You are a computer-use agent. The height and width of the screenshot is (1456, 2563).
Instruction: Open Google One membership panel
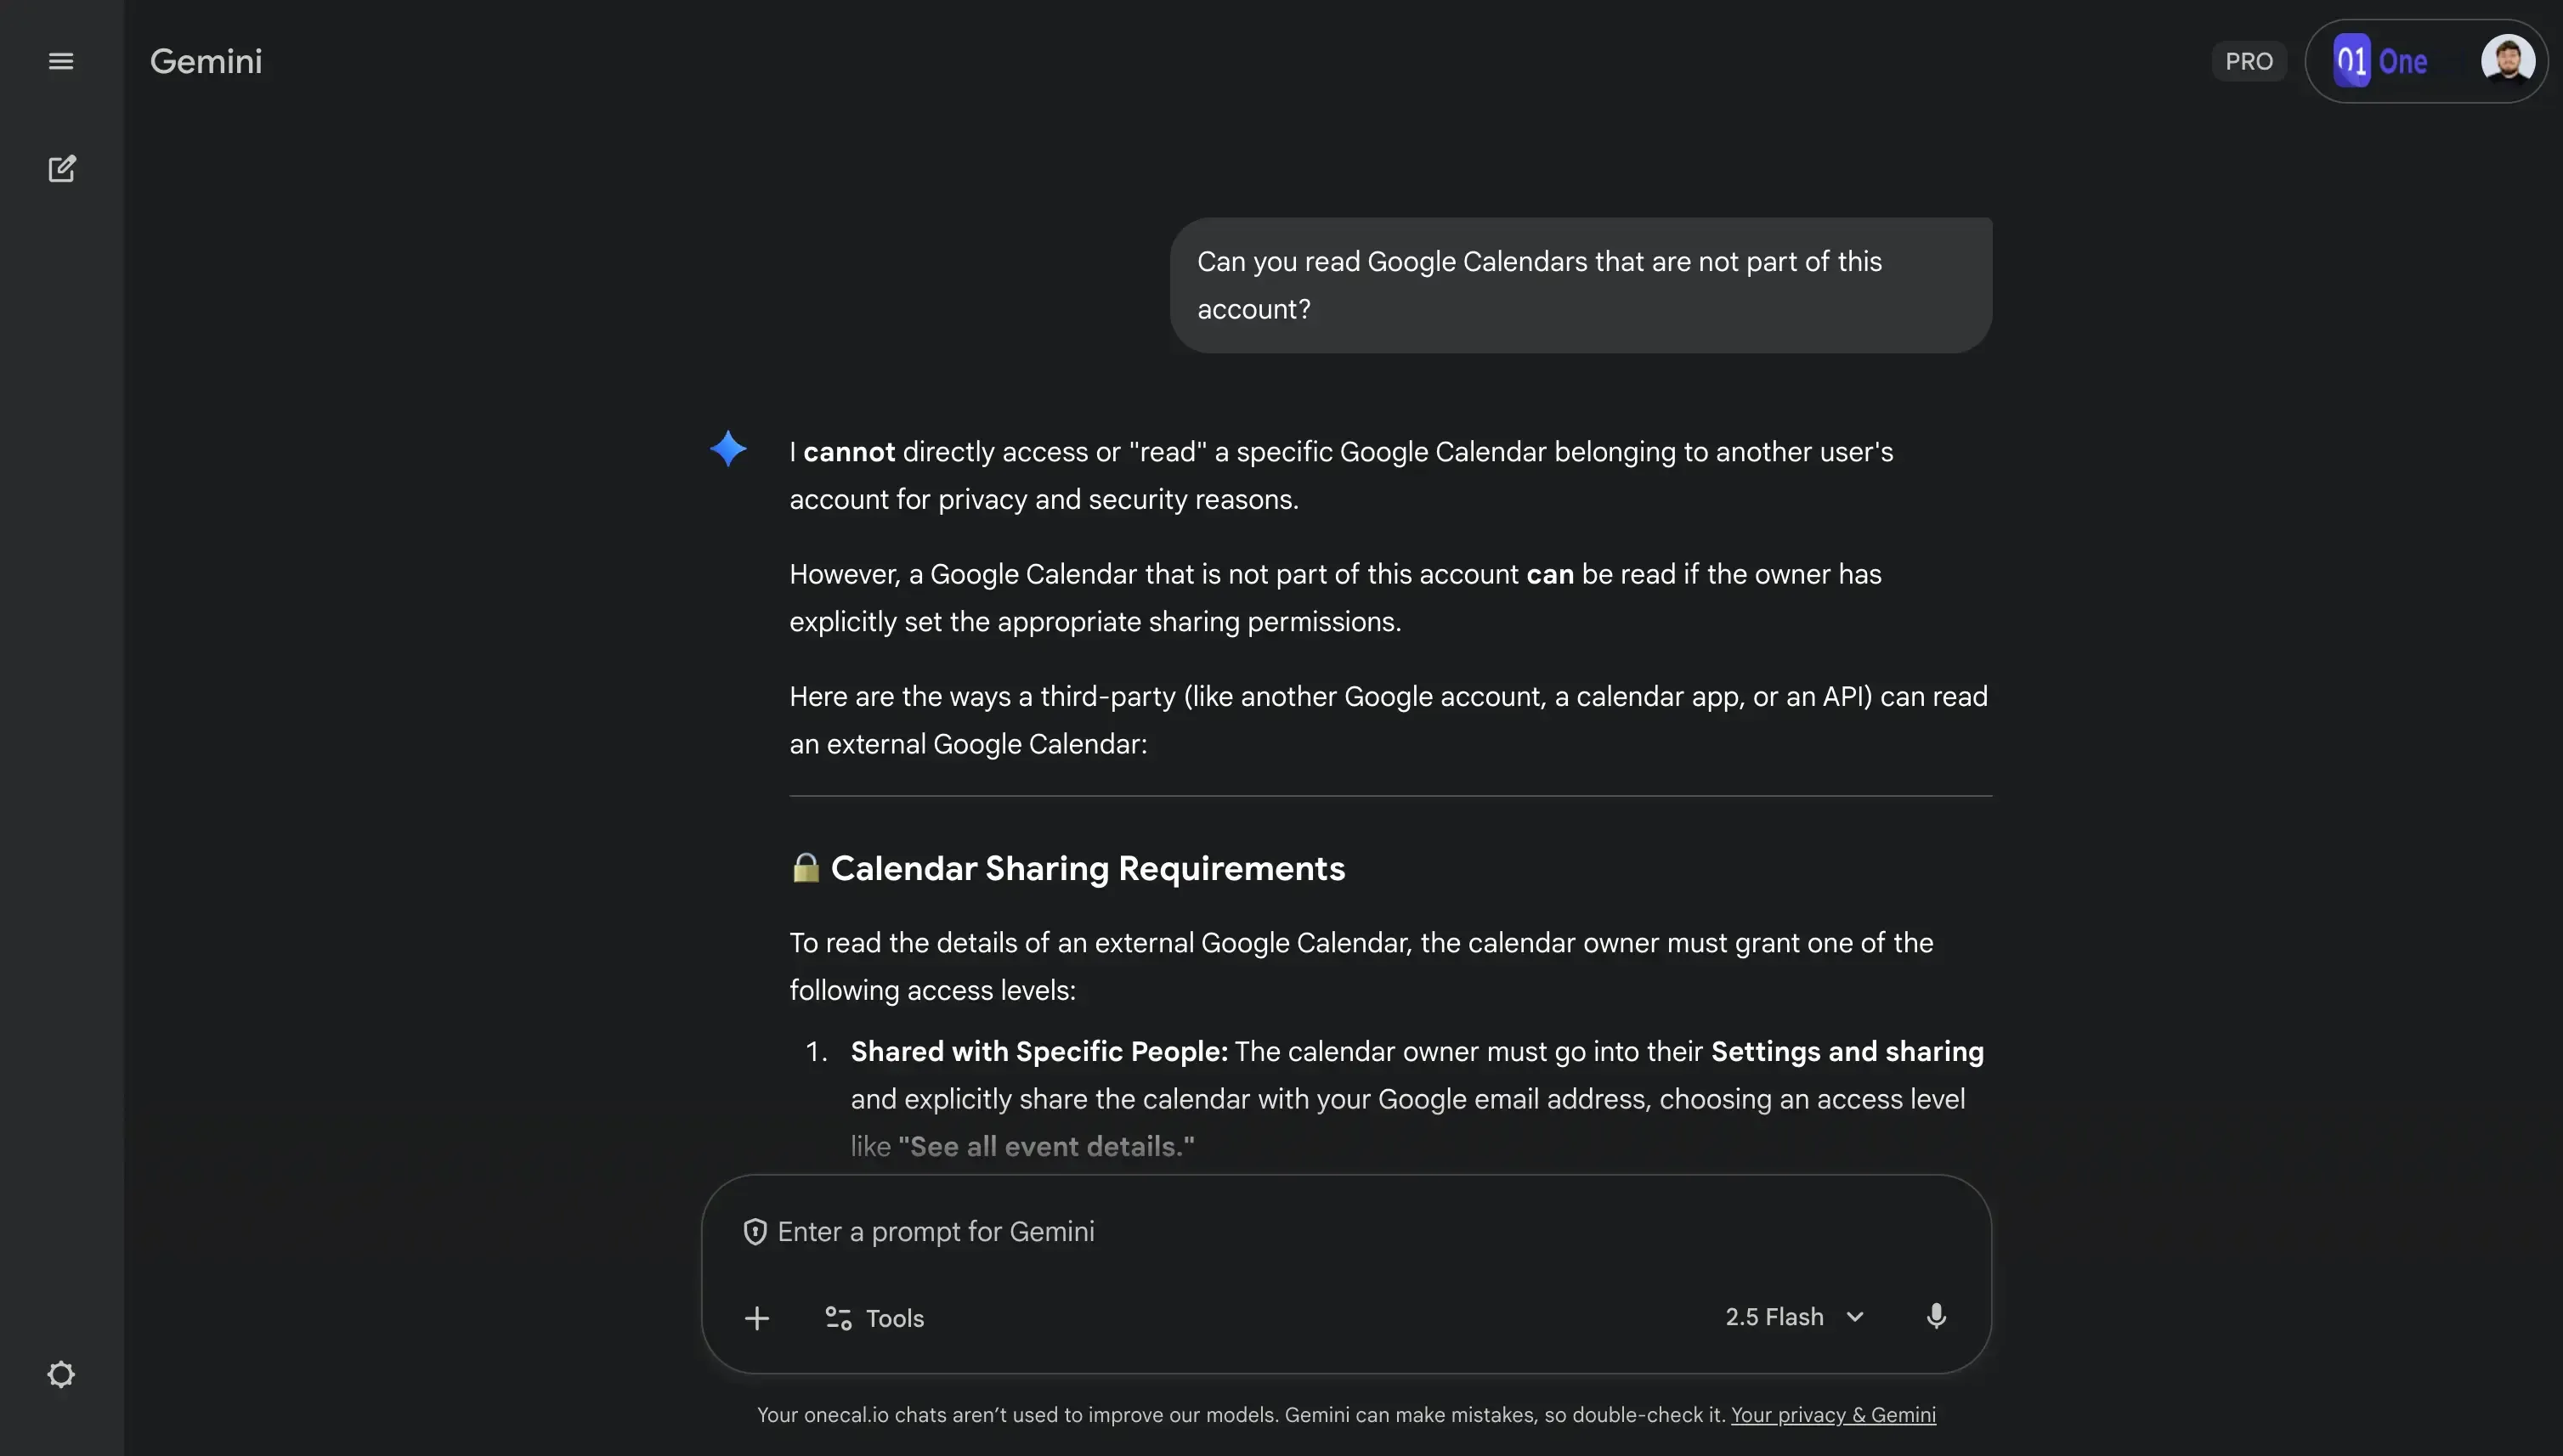pyautogui.click(x=2428, y=60)
